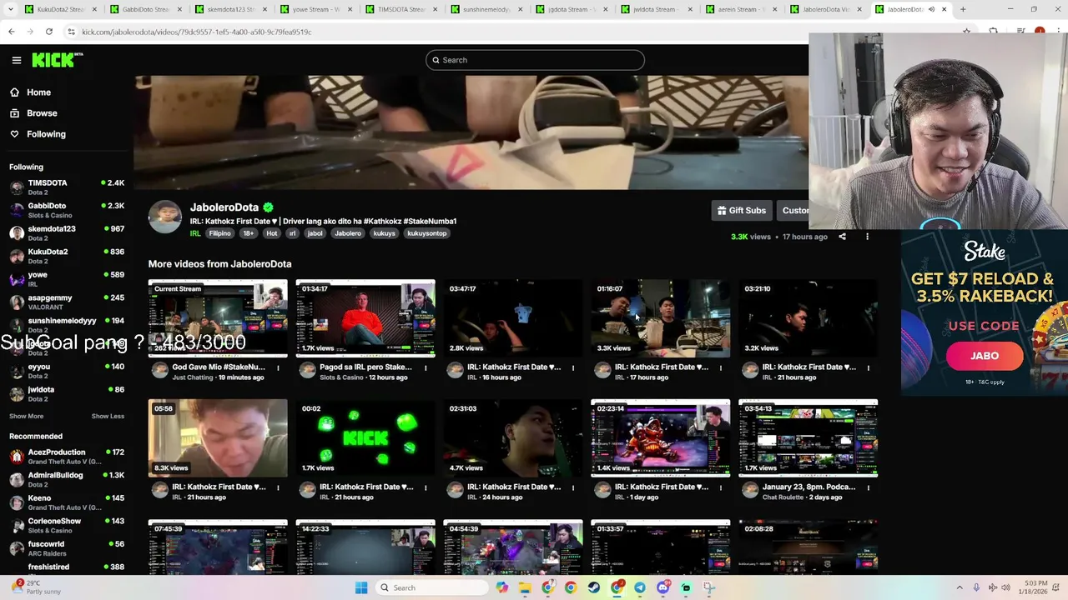This screenshot has width=1068, height=600.
Task: Open options for 'January 23, 8pm. Podca...' video
Action: point(869,487)
